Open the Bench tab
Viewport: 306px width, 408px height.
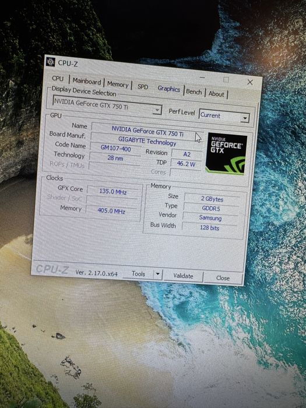tap(194, 92)
